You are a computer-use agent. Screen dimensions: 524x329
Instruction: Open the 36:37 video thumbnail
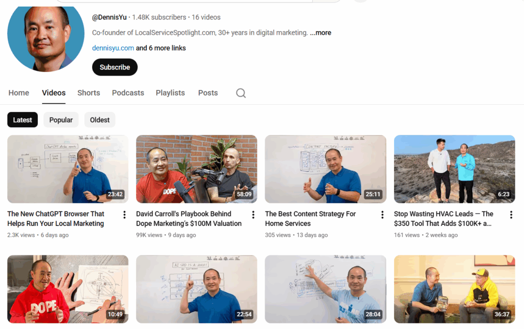(454, 289)
